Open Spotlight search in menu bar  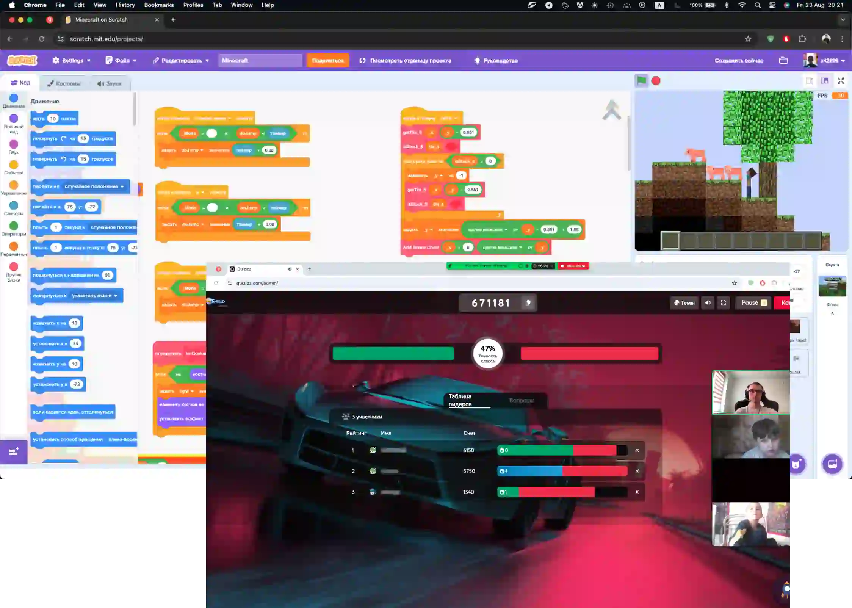(757, 5)
